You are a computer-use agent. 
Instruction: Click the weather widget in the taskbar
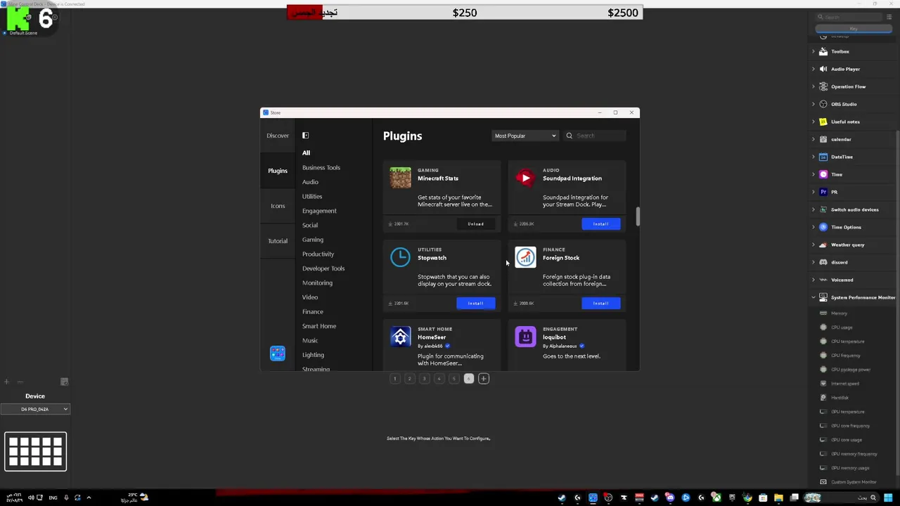pyautogui.click(x=134, y=498)
